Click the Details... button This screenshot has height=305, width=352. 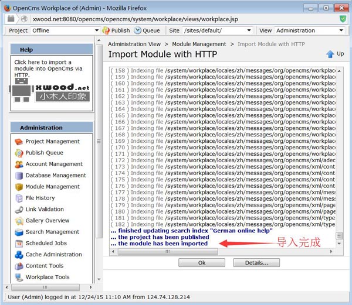pyautogui.click(x=256, y=263)
